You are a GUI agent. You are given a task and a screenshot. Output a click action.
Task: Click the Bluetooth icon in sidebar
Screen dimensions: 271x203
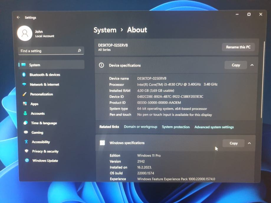pos(24,74)
